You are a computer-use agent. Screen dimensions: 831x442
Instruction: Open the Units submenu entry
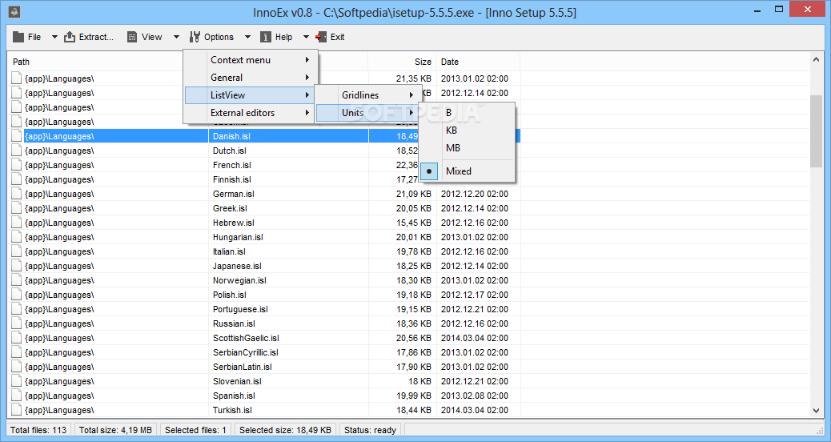368,112
